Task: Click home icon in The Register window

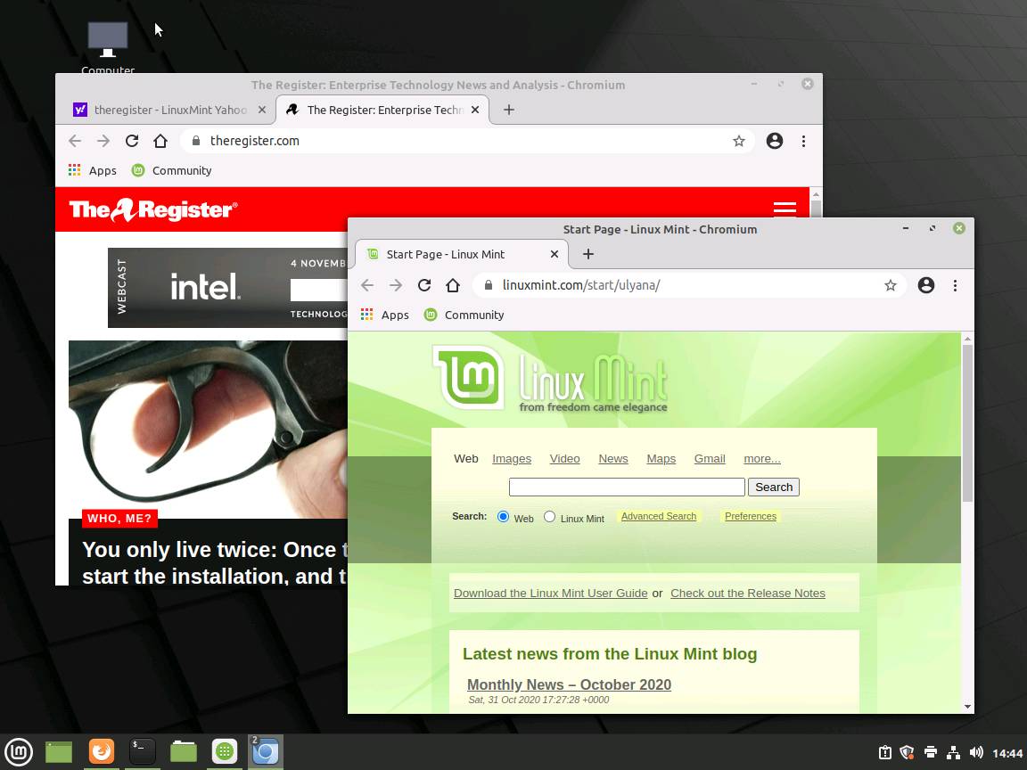Action: coord(160,141)
